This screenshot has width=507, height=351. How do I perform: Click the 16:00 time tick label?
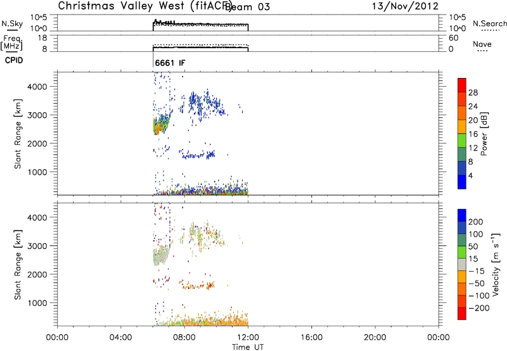311,338
